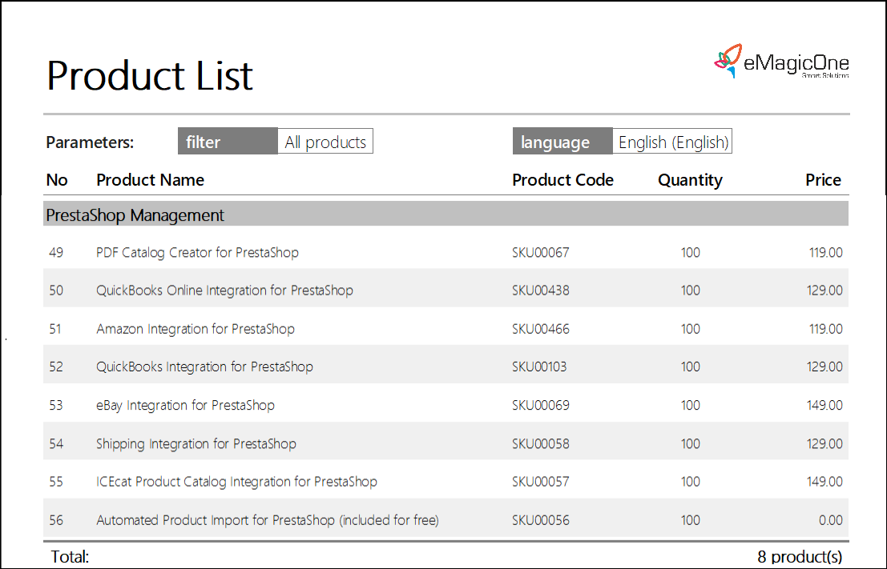The height and width of the screenshot is (569, 887).
Task: Click the 'Product List' title
Action: point(149,76)
